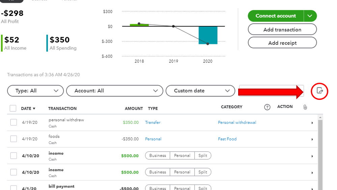Check the personal withdraw transaction checkbox

click(x=13, y=122)
